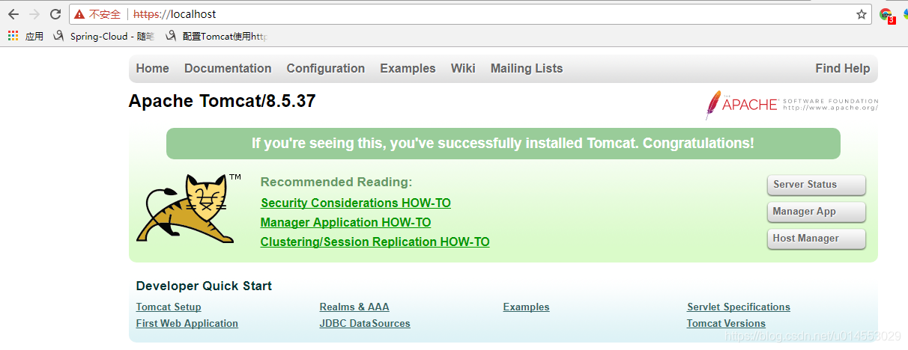
Task: Open the Home nav item
Action: tap(153, 68)
